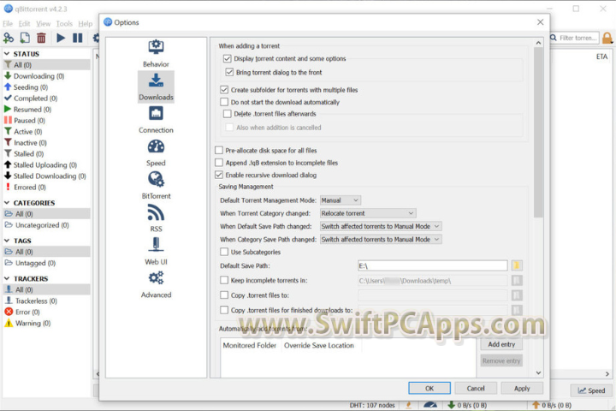The height and width of the screenshot is (411, 616).
Task: Open the Tools menu
Action: pos(64,24)
